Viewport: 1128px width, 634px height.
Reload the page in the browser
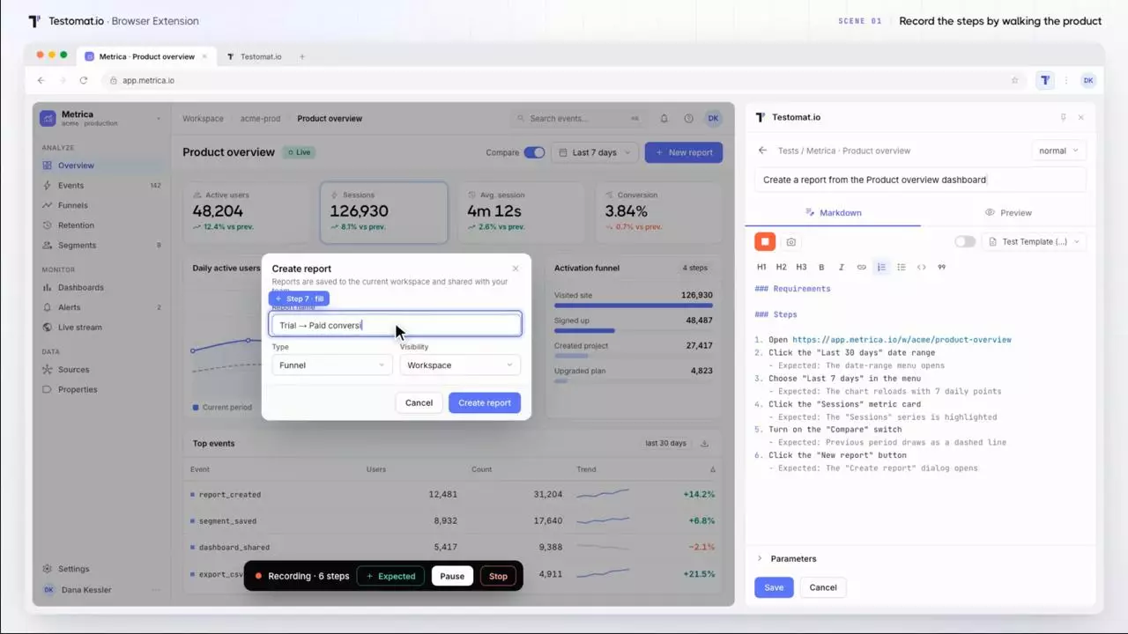click(x=84, y=80)
